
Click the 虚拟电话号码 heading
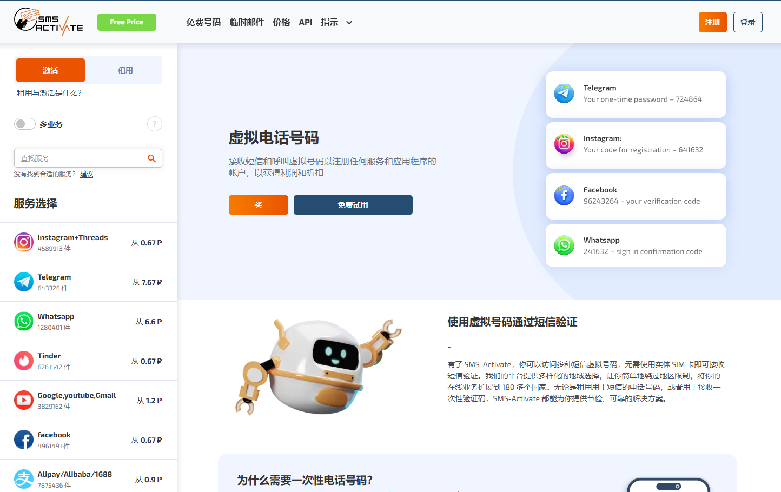274,138
